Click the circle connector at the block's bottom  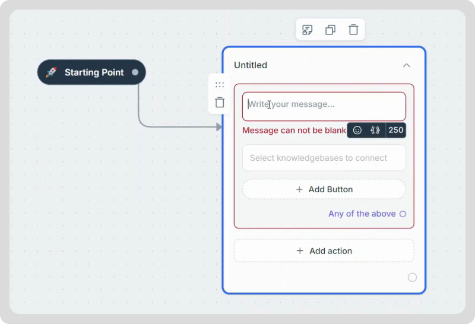coord(412,277)
